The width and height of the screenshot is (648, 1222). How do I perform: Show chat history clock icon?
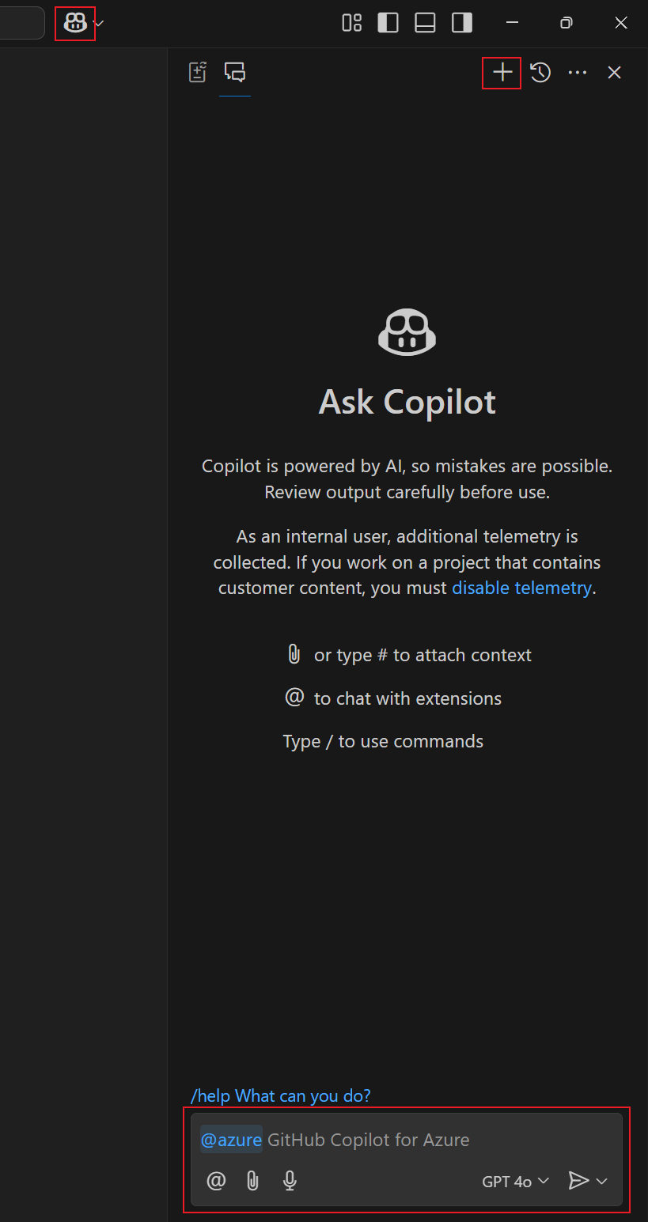click(540, 73)
